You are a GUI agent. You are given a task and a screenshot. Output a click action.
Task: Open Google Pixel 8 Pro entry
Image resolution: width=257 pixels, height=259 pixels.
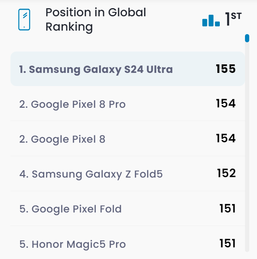click(72, 104)
